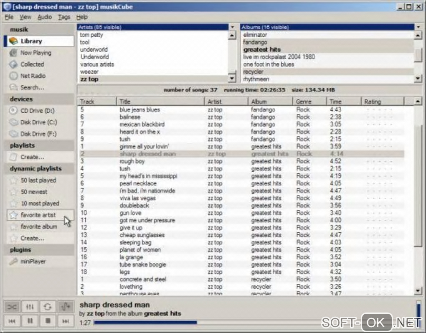426x333 pixels.
Task: Select album 'eliminator' in Albums list
Action: tap(327, 35)
